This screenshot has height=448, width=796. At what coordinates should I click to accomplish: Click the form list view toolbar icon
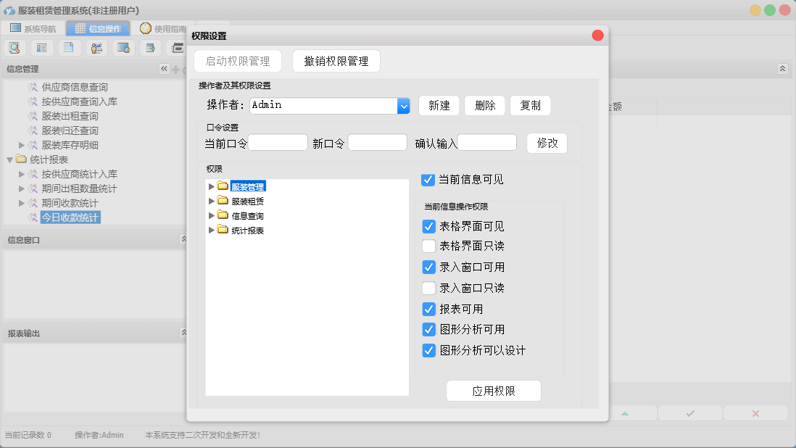point(42,48)
